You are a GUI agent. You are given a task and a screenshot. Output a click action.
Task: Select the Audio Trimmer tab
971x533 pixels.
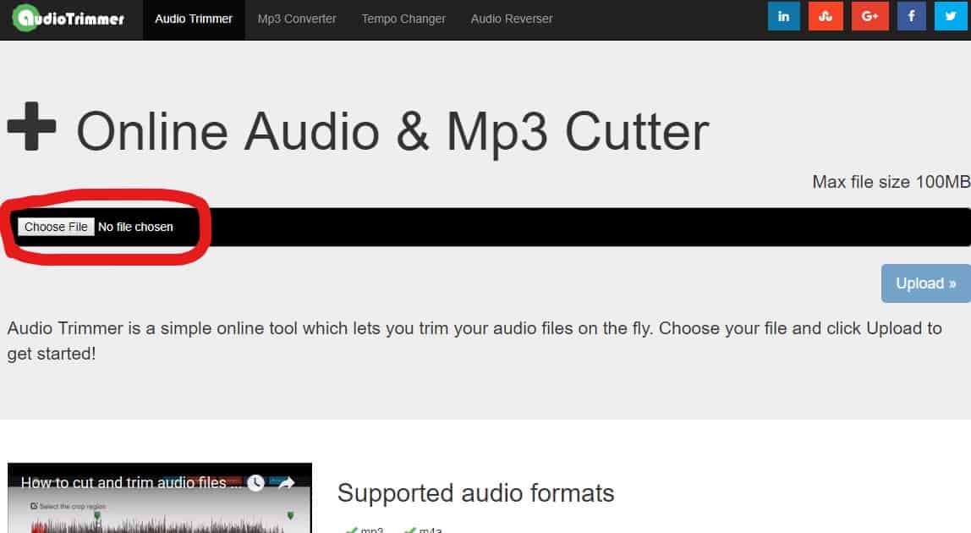tap(194, 19)
